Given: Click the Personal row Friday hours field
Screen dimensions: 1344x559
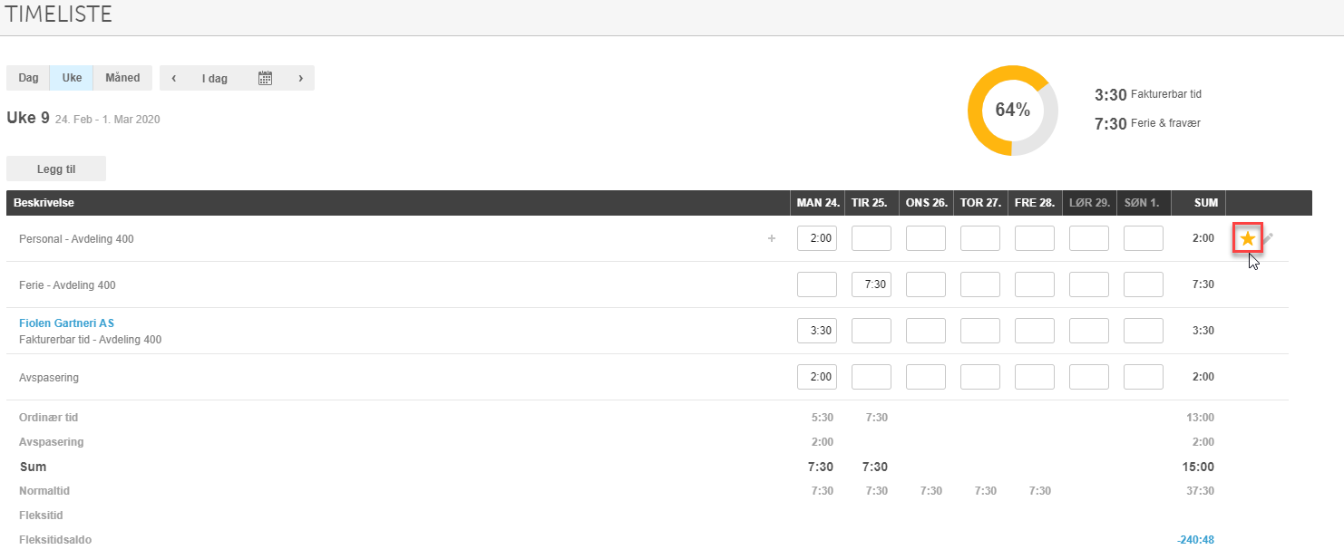Looking at the screenshot, I should pyautogui.click(x=1035, y=238).
